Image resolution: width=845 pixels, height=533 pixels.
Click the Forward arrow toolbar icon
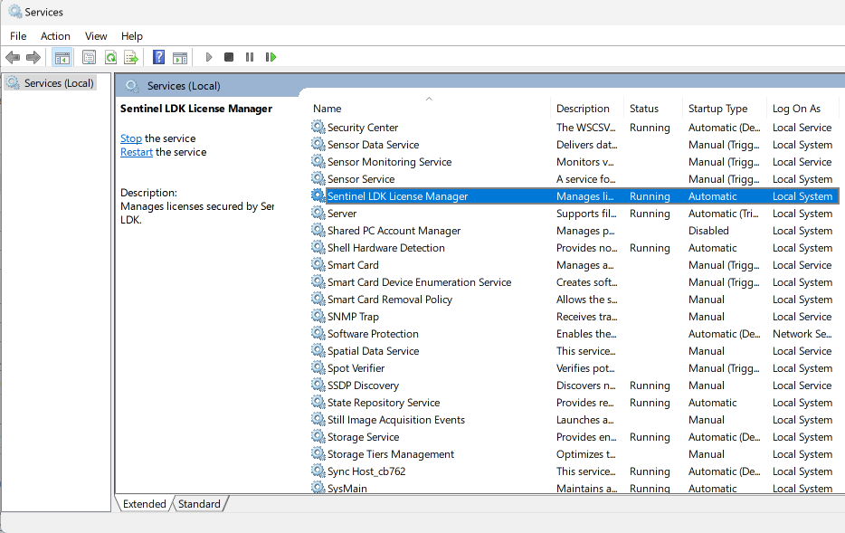click(x=33, y=57)
